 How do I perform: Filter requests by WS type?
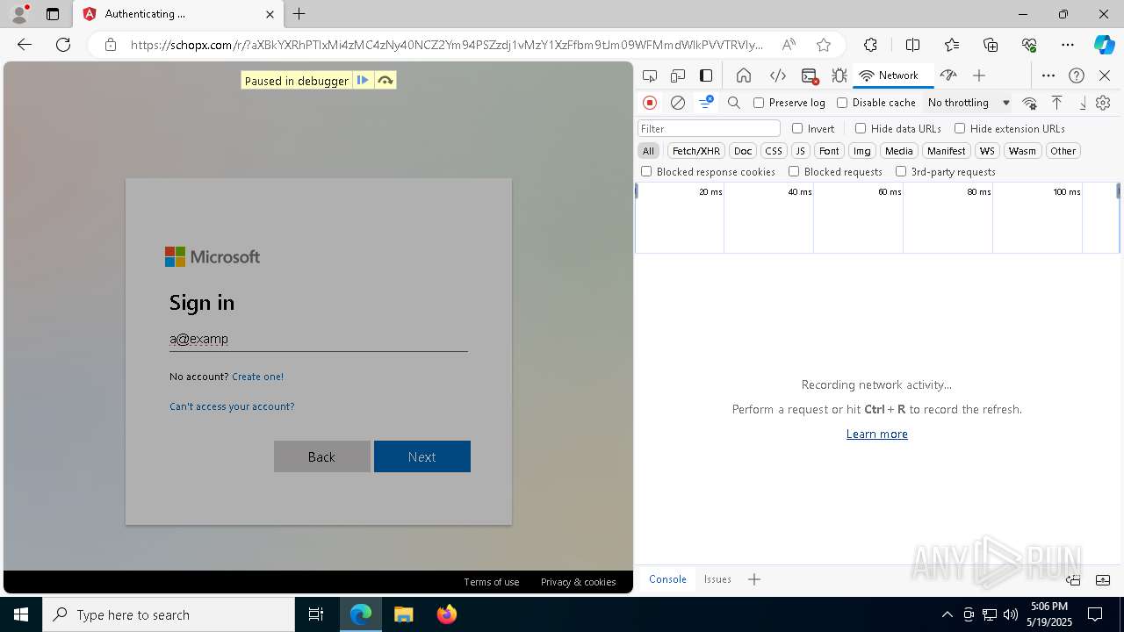(x=987, y=151)
